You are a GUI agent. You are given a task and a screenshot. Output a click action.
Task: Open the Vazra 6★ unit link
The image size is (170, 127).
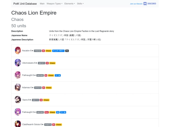[26, 100]
